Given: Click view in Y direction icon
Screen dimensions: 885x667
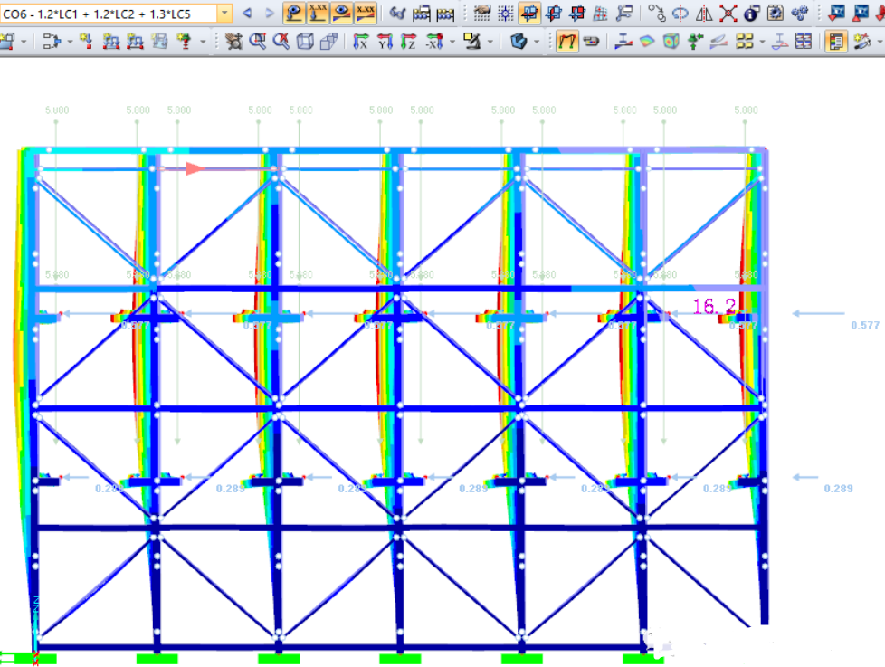Looking at the screenshot, I should [385, 42].
